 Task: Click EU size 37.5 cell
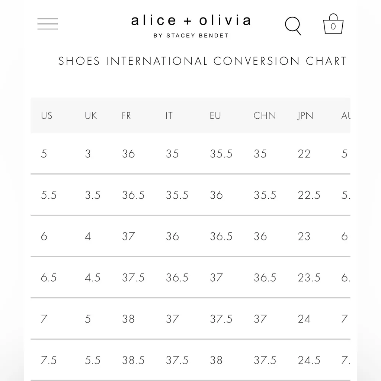[x=221, y=319]
